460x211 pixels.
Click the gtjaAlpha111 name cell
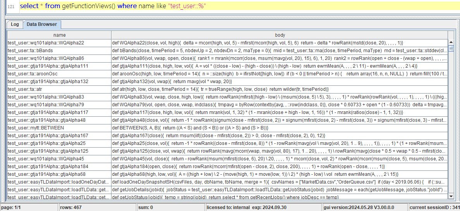pos(59,66)
